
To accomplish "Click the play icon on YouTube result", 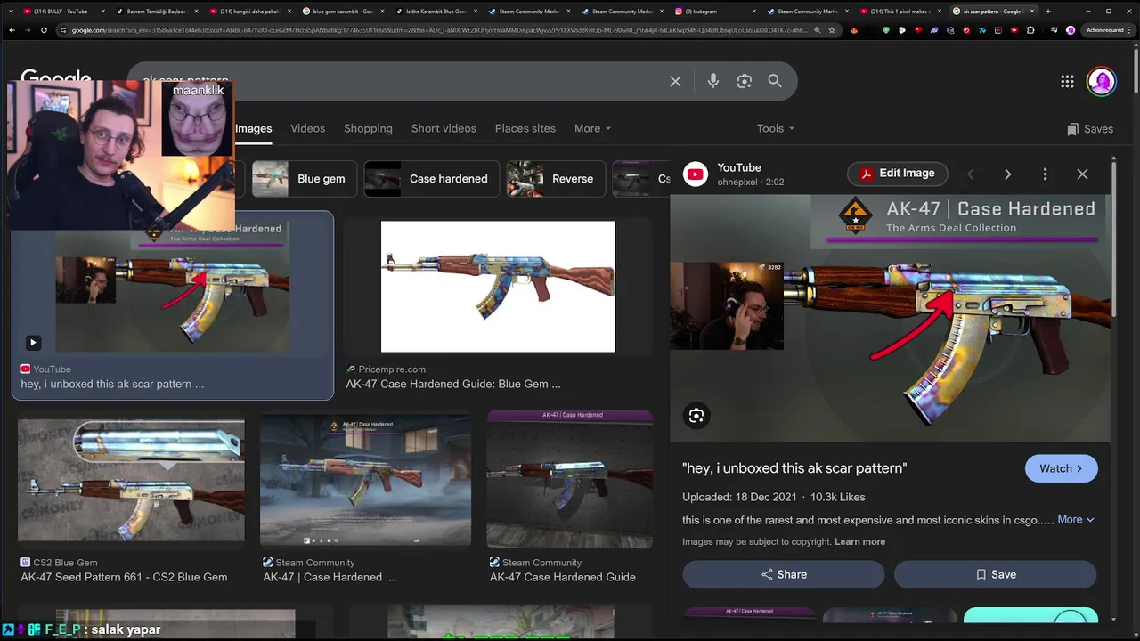I will point(33,342).
